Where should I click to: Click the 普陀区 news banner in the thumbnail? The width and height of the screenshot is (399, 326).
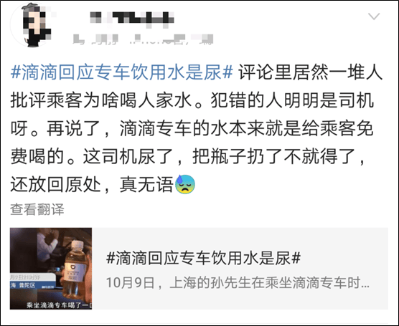coord(32,282)
